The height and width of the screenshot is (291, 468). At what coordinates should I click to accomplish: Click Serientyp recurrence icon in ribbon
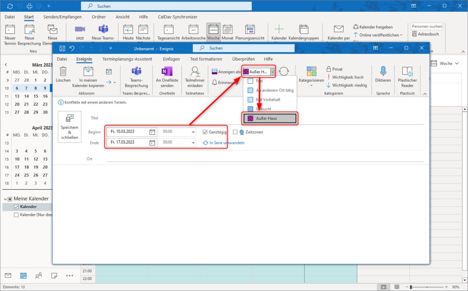(284, 72)
